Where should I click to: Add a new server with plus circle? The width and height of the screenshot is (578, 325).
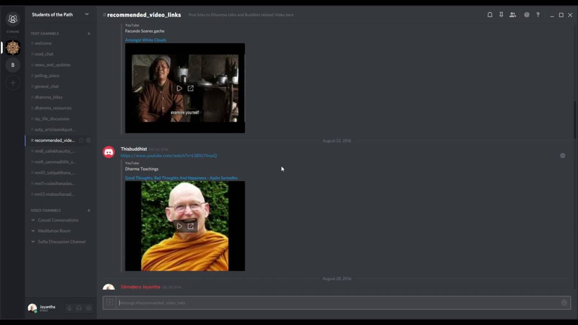coord(13,83)
